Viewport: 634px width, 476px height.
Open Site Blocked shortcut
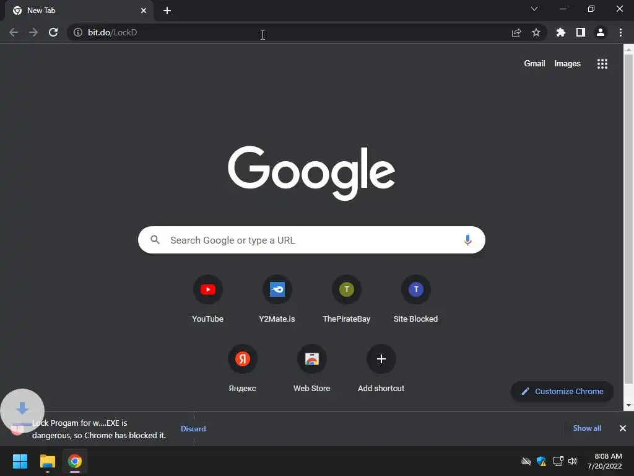pos(415,299)
